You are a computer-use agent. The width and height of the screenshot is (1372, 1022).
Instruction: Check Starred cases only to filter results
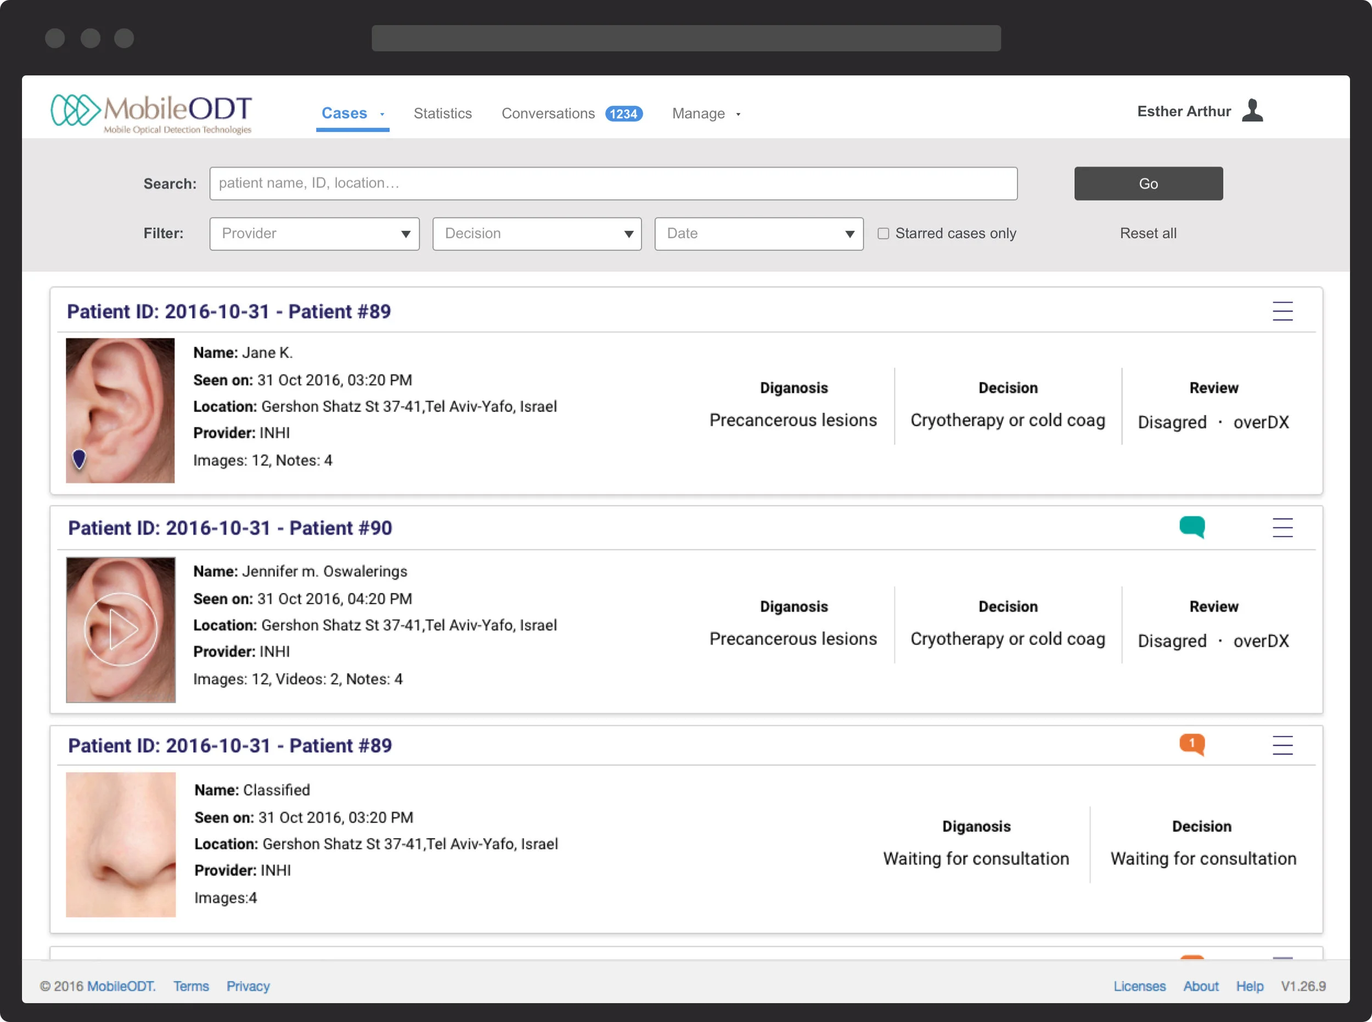(884, 233)
